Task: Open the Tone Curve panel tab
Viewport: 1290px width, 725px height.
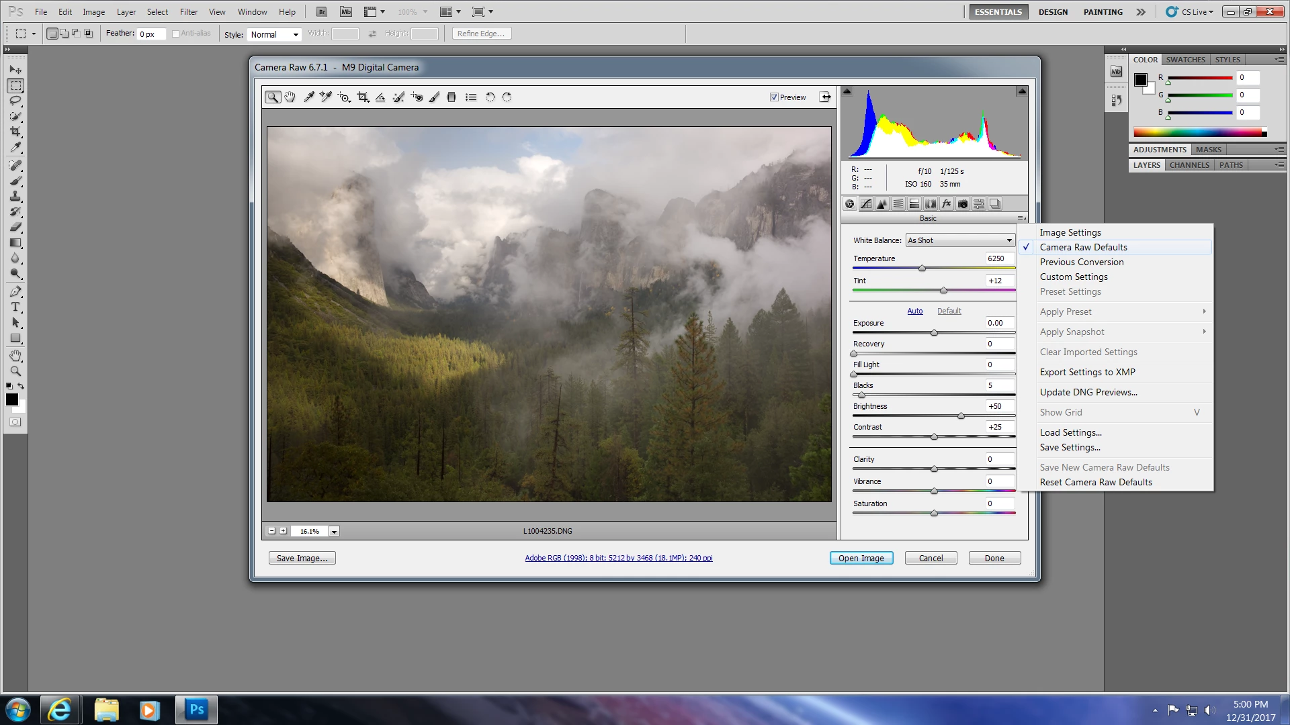Action: click(x=866, y=204)
